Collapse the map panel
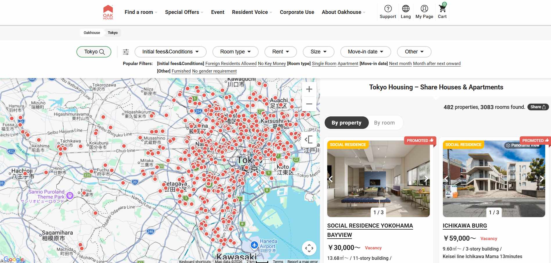Screen dimensions: 551x263 309,140
